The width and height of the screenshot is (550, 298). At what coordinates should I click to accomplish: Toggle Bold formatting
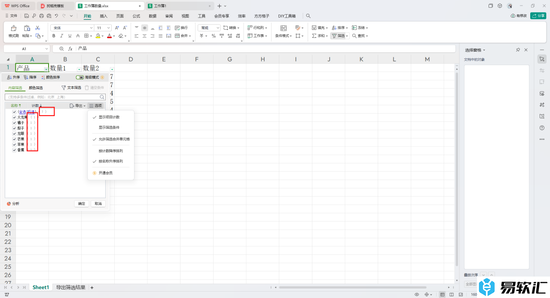54,36
